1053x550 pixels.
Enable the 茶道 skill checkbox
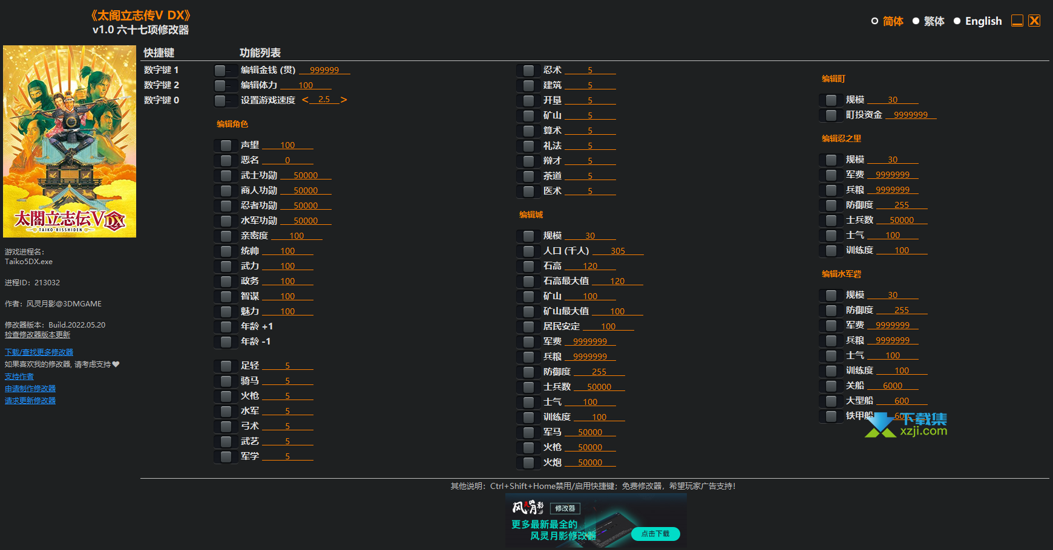click(x=528, y=176)
